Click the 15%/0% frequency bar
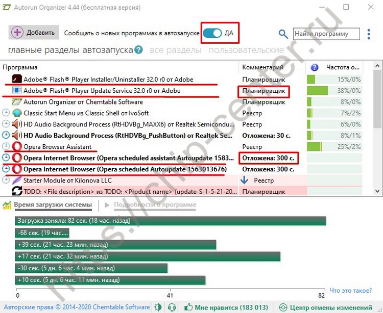 pyautogui.click(x=334, y=80)
